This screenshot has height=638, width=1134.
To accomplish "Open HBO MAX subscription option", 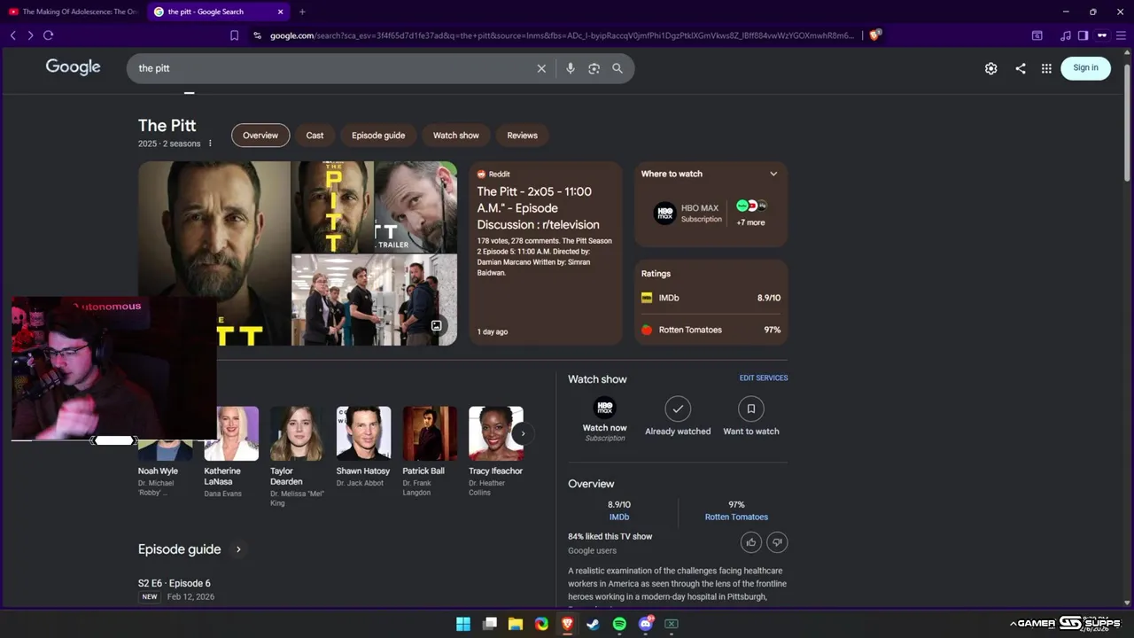I will pos(687,214).
